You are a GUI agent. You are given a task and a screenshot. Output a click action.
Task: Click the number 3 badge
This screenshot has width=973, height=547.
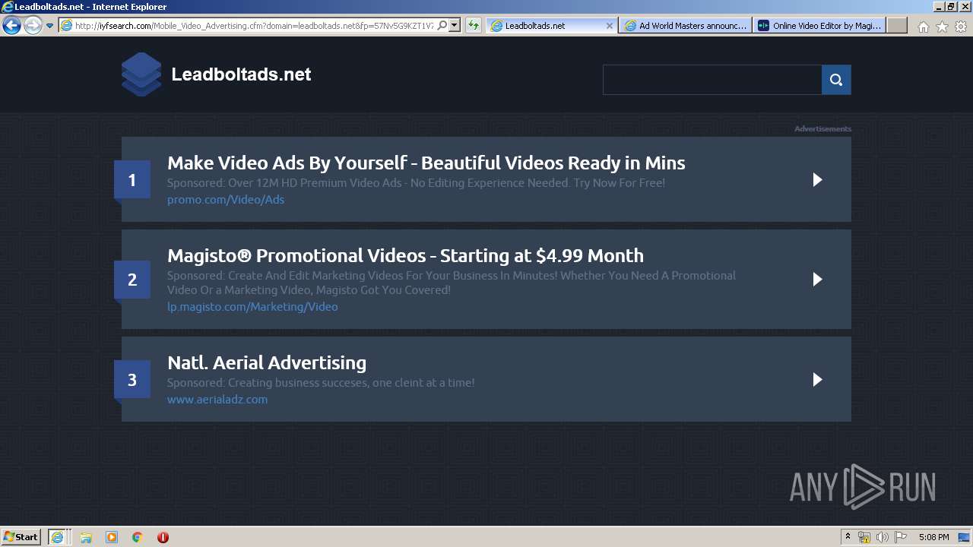(132, 380)
